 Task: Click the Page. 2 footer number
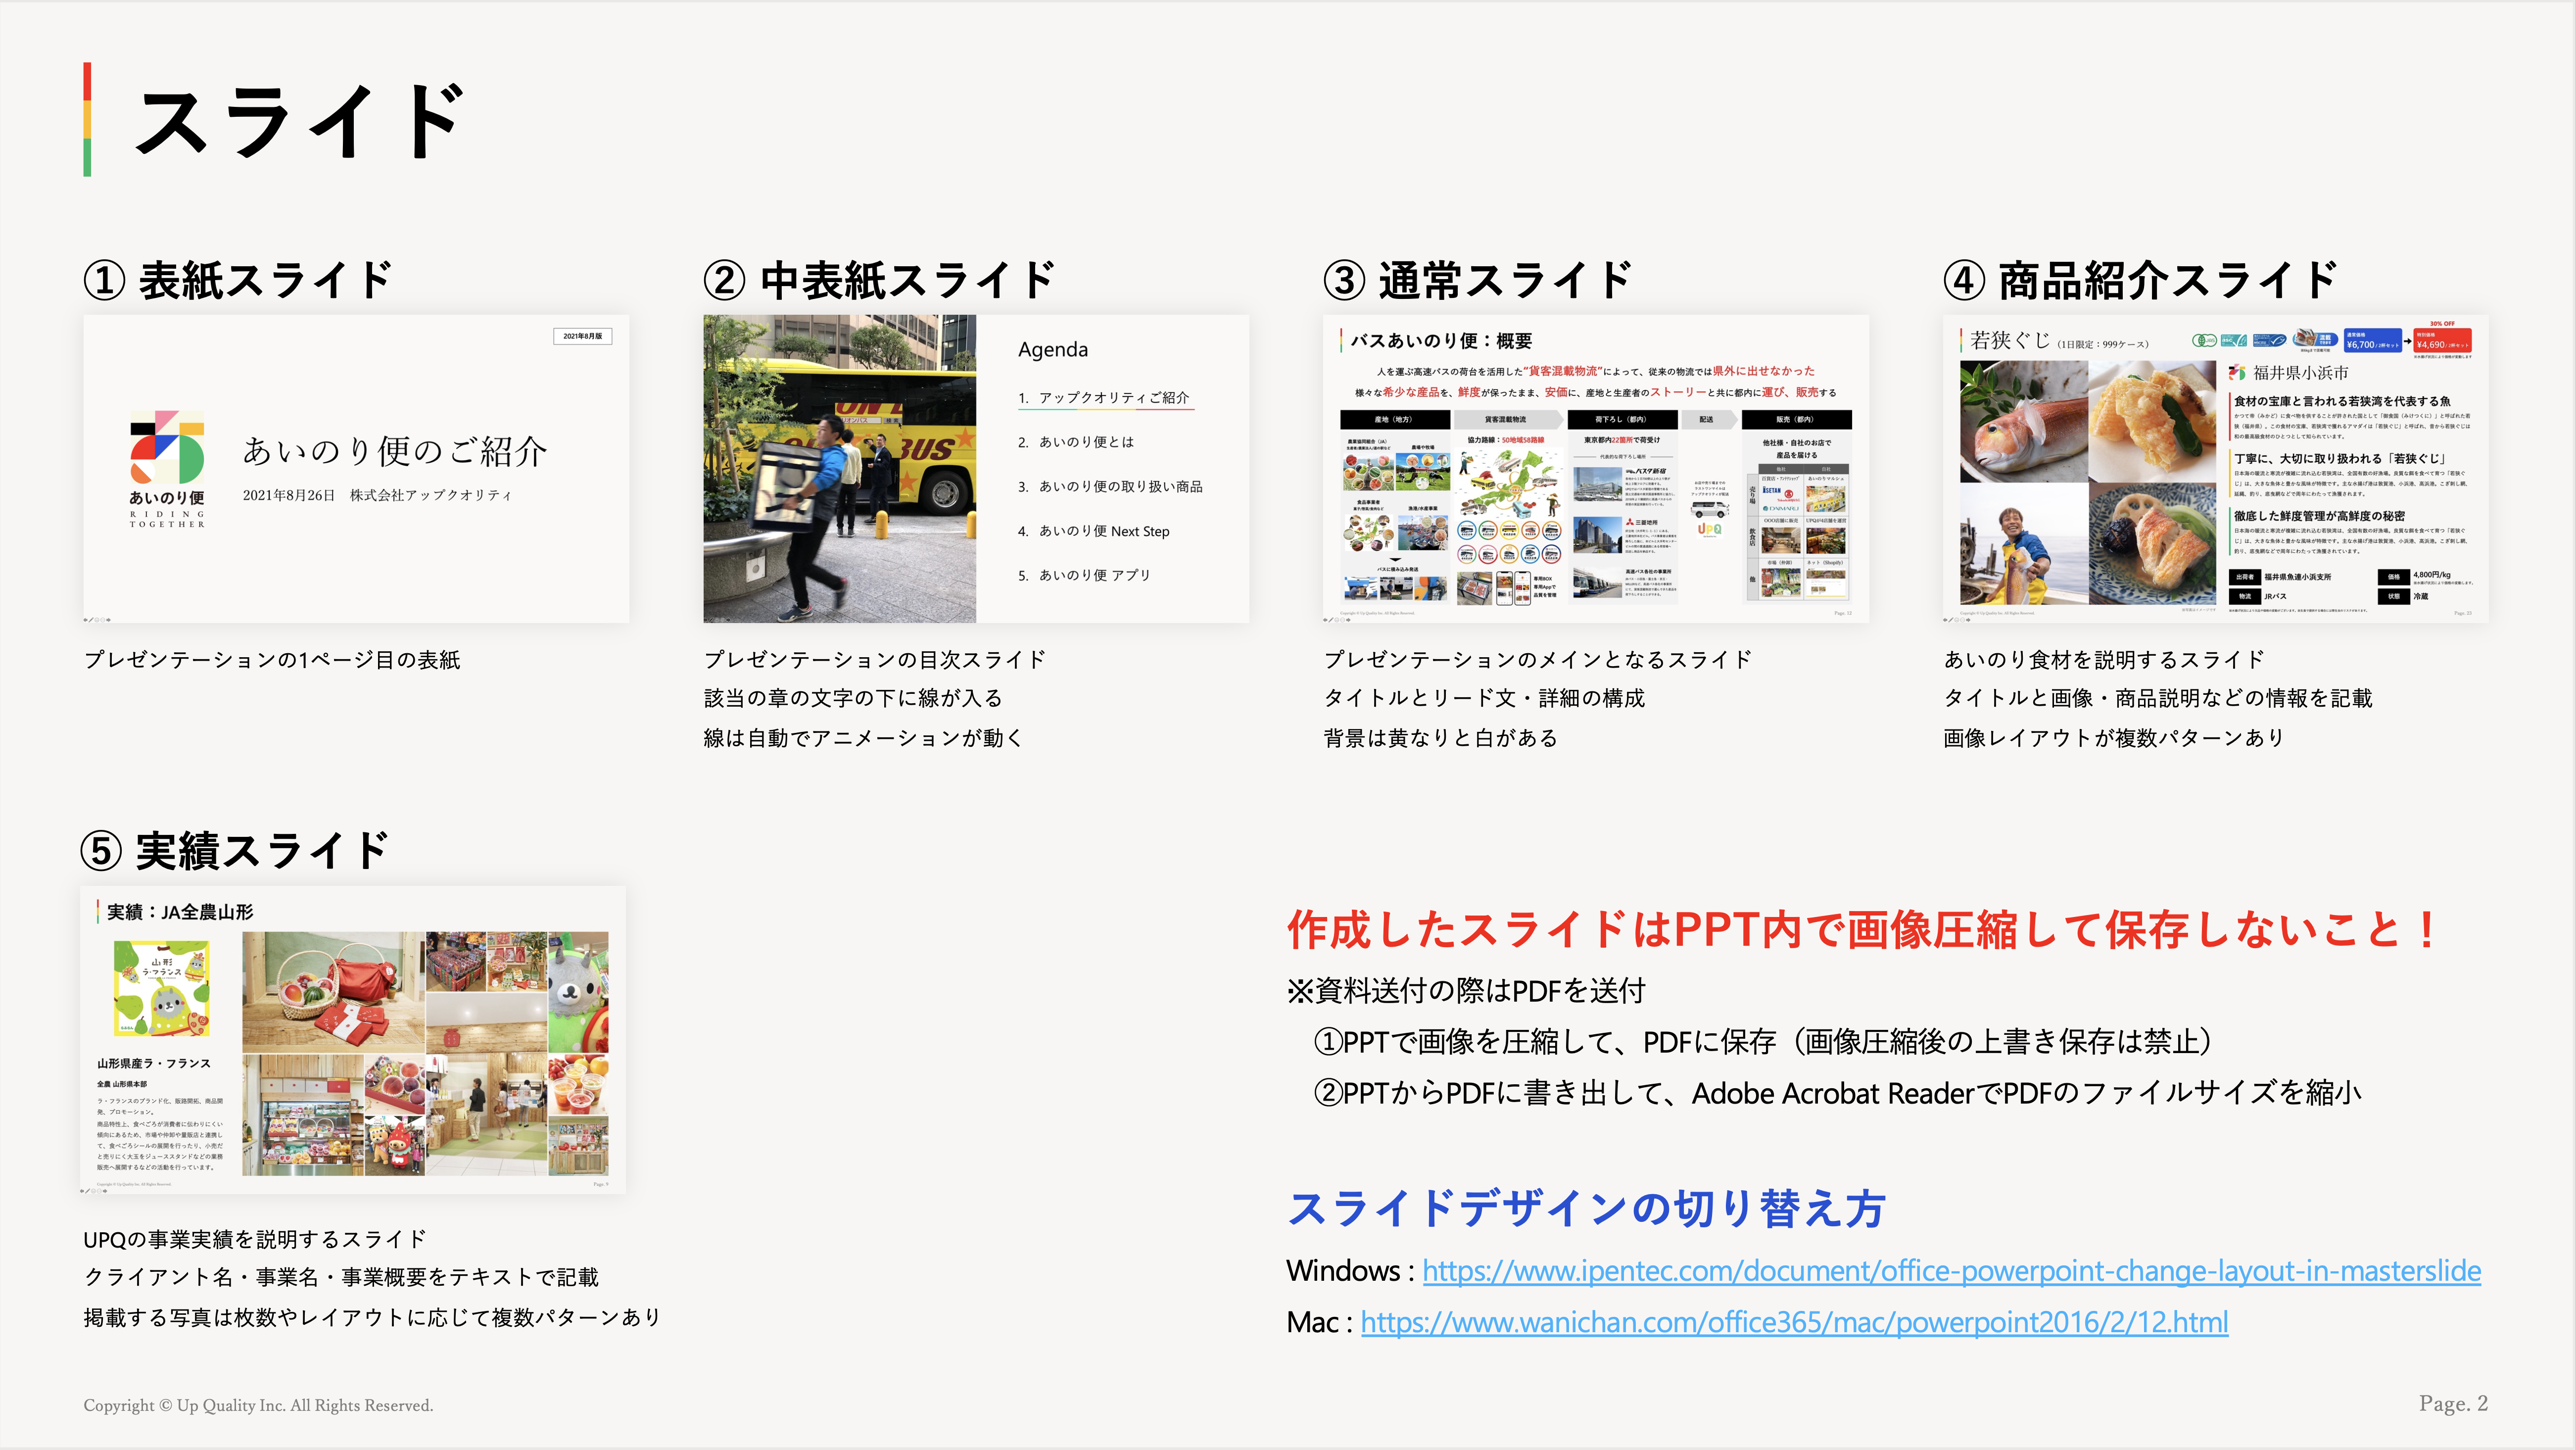tap(2452, 1403)
